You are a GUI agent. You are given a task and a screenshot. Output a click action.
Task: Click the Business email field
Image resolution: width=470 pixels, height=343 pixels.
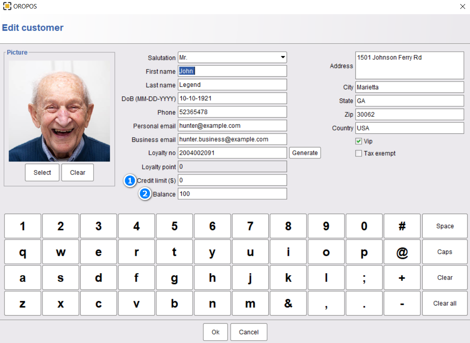pos(232,139)
